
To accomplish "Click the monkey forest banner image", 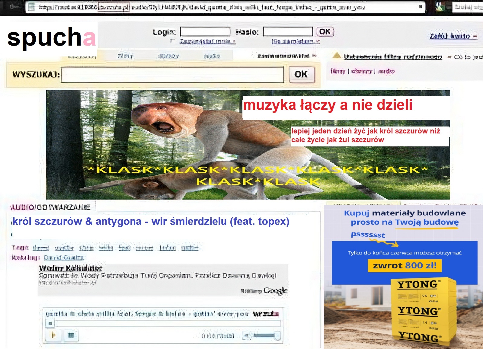I will click(x=248, y=145).
